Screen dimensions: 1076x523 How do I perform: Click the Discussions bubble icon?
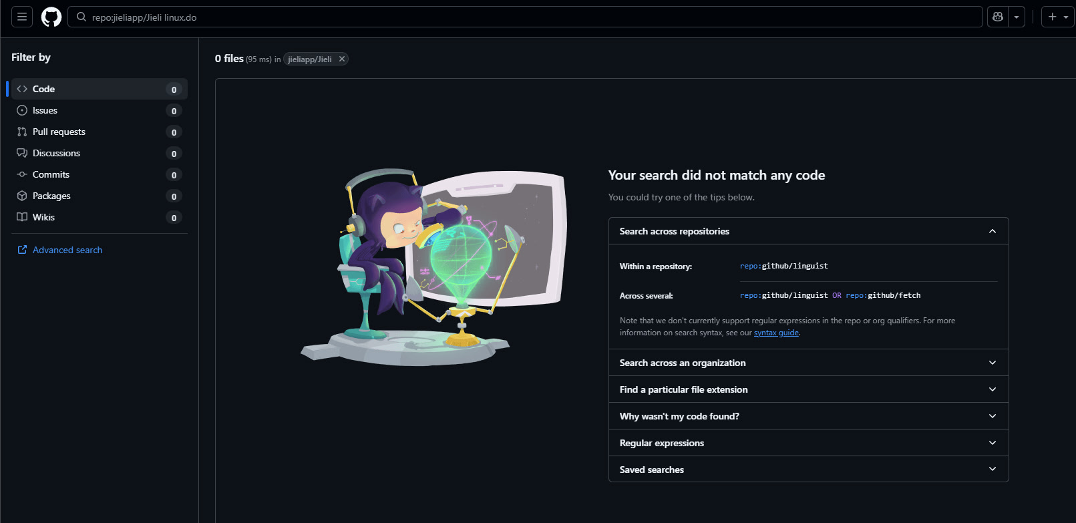pyautogui.click(x=22, y=153)
